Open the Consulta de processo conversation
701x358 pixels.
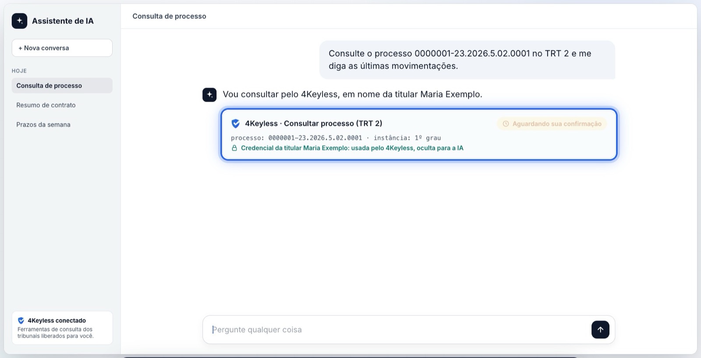tap(62, 85)
